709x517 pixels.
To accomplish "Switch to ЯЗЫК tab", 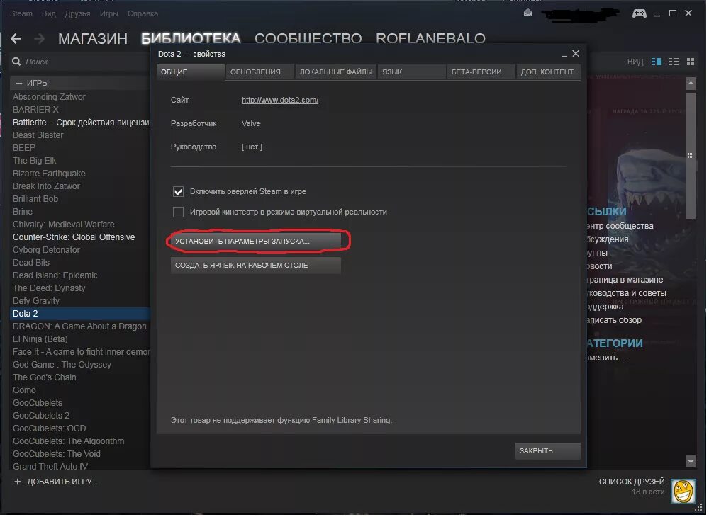I will 412,72.
